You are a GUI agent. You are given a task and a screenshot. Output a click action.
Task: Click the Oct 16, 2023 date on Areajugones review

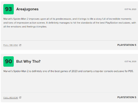point(130,9)
